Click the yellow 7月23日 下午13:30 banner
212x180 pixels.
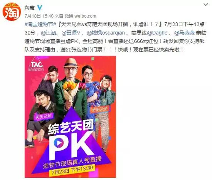[72, 170]
